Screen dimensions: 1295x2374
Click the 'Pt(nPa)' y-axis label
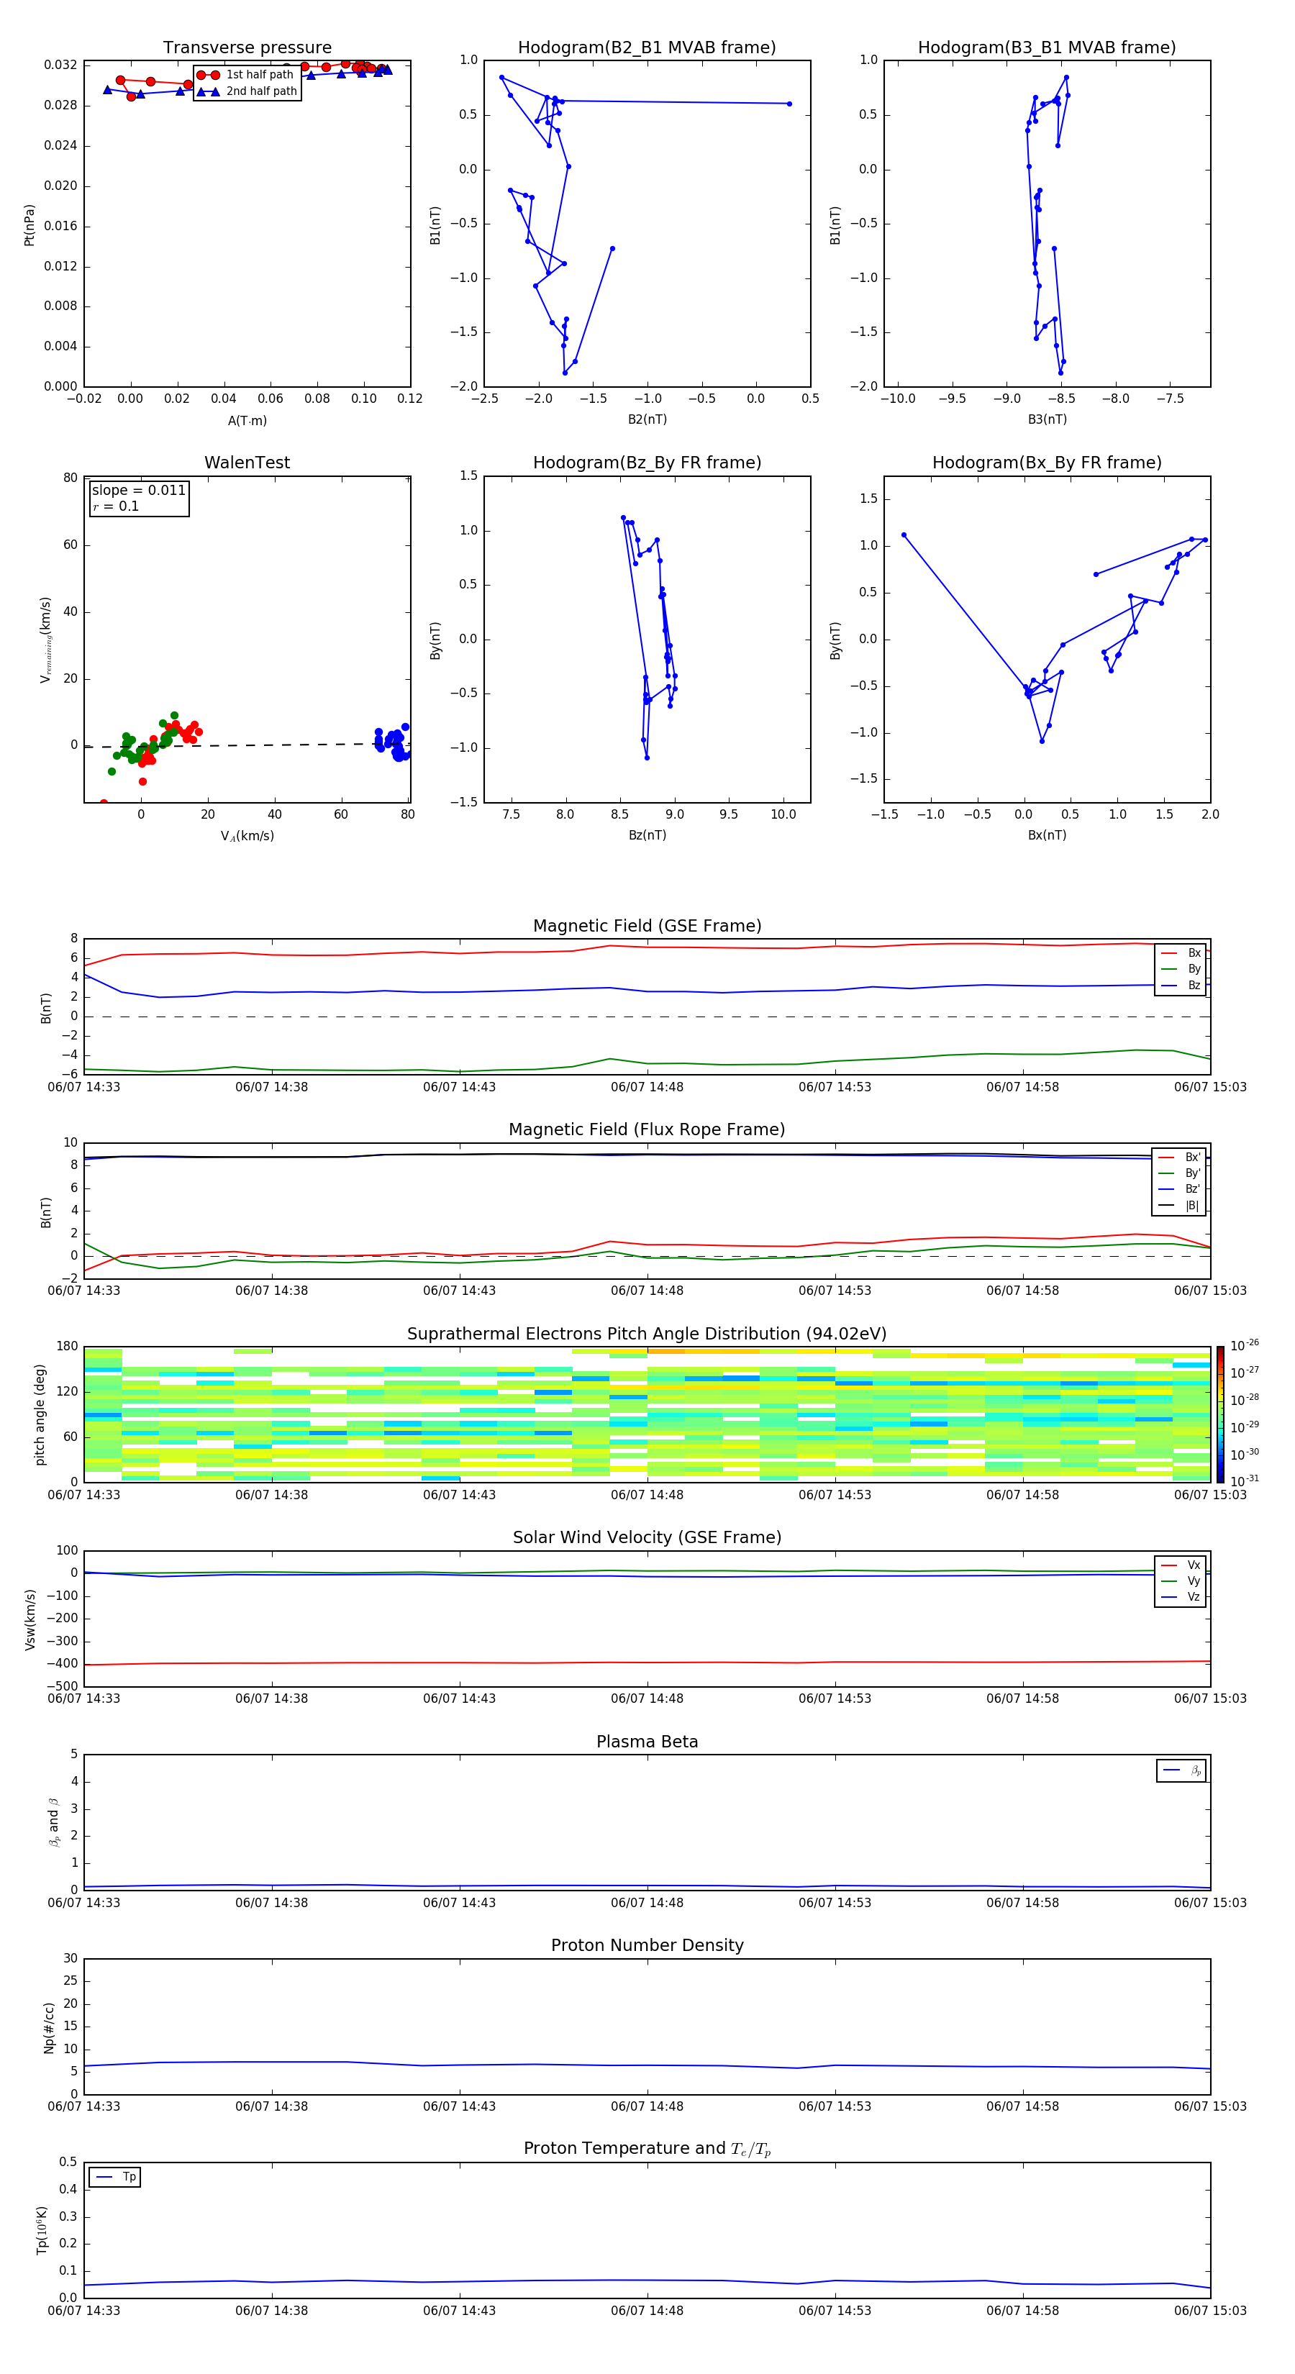[x=29, y=224]
